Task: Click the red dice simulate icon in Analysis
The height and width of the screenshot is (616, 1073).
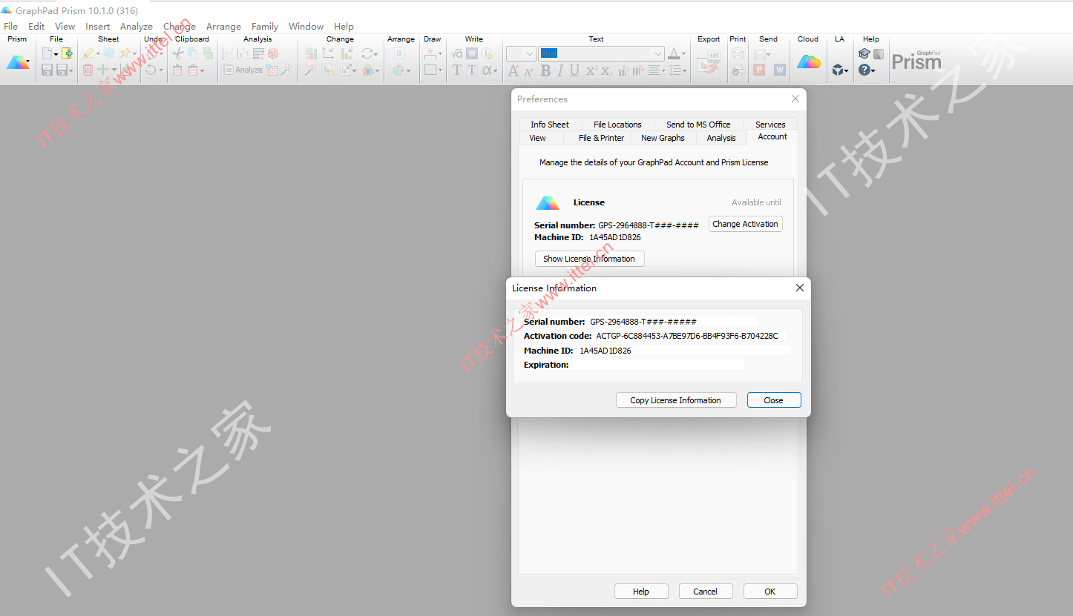Action: pos(273,53)
